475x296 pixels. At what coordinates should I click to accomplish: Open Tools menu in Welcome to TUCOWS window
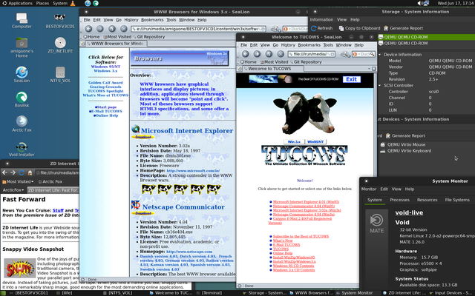pos(328,45)
